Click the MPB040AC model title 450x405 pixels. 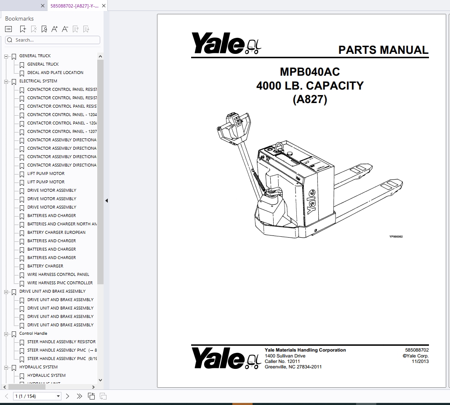click(310, 71)
